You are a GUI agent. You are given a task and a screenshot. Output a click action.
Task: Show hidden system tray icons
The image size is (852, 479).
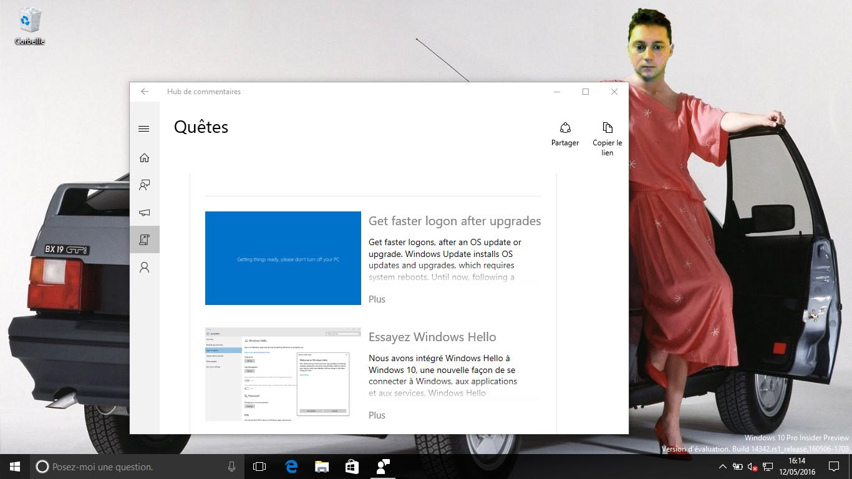click(x=722, y=467)
